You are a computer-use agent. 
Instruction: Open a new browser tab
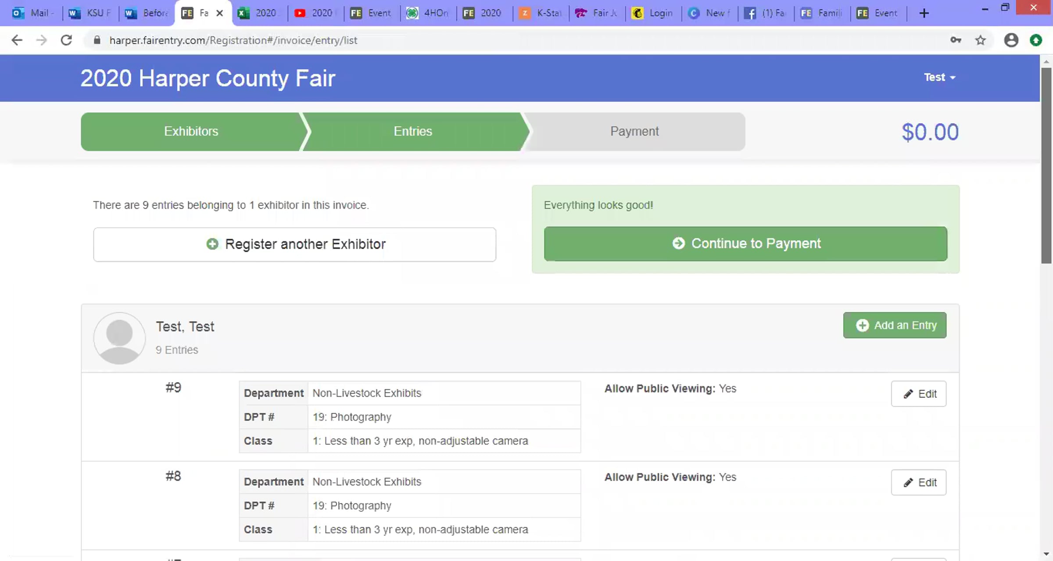point(924,13)
